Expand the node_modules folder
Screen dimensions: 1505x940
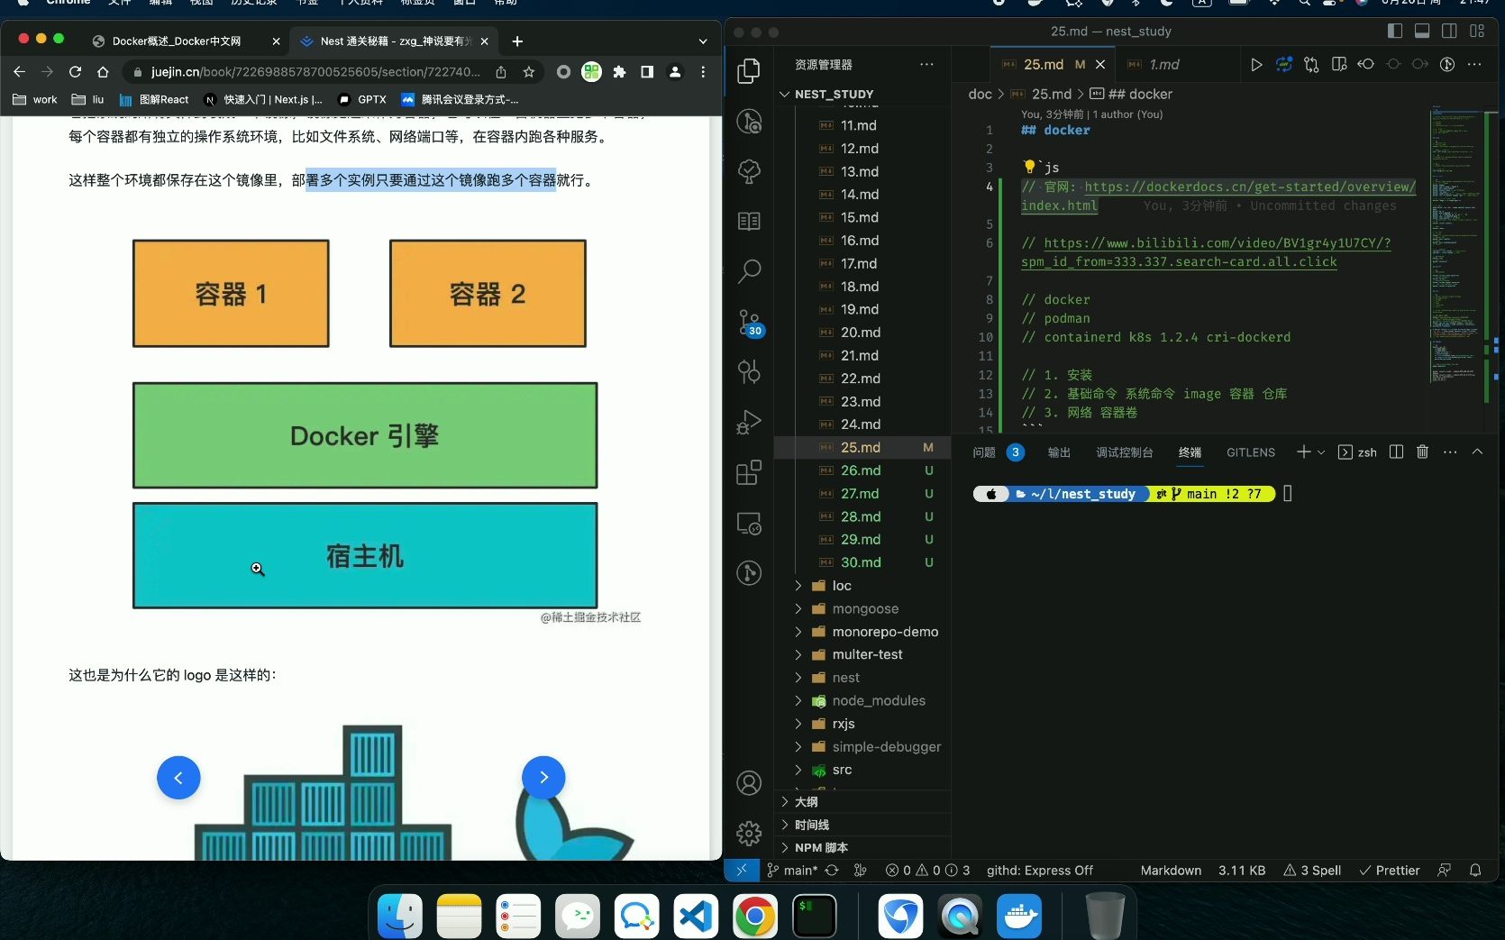[x=879, y=700]
